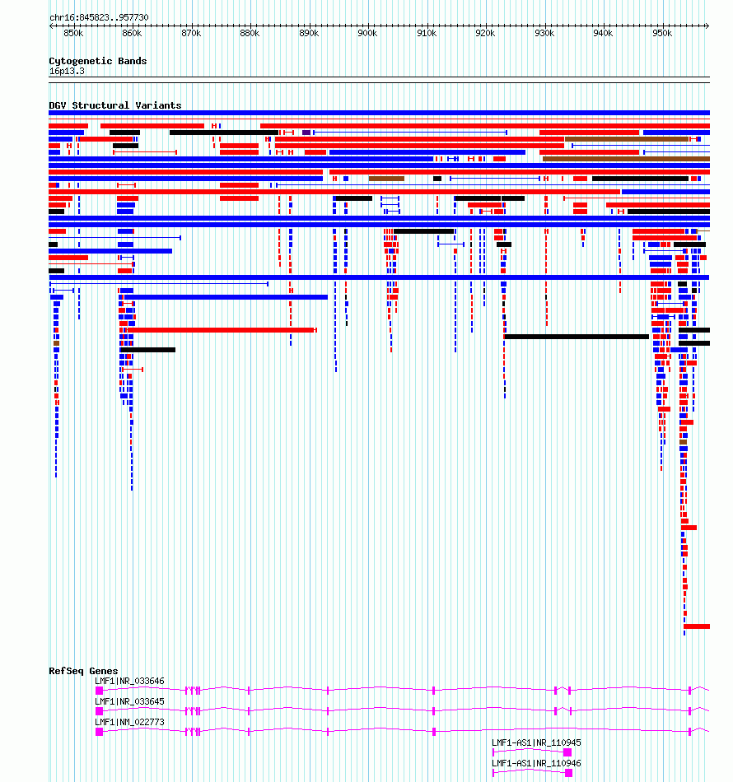Click the long red variant spanning 858k to 890k
The image size is (733, 782).
(x=221, y=330)
